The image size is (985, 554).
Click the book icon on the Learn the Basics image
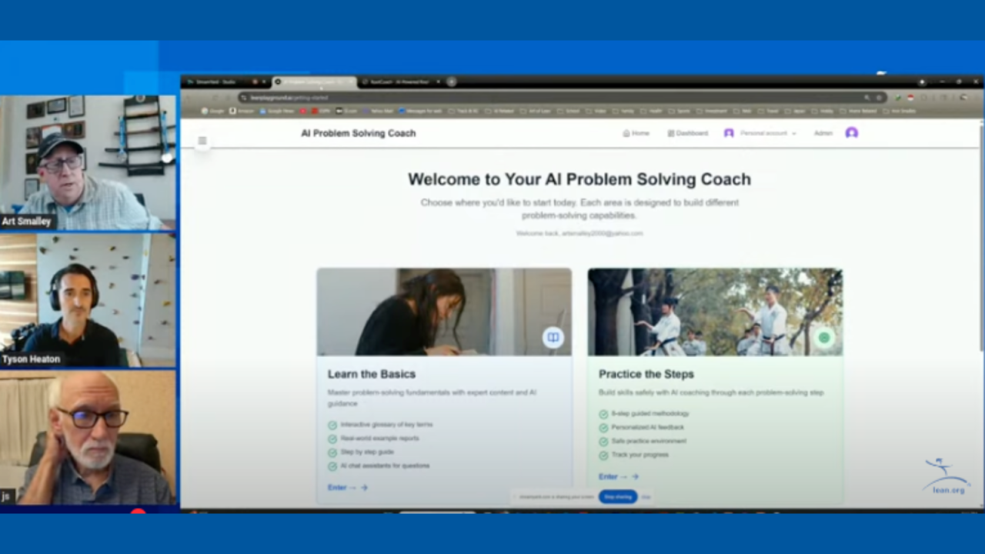(x=553, y=337)
